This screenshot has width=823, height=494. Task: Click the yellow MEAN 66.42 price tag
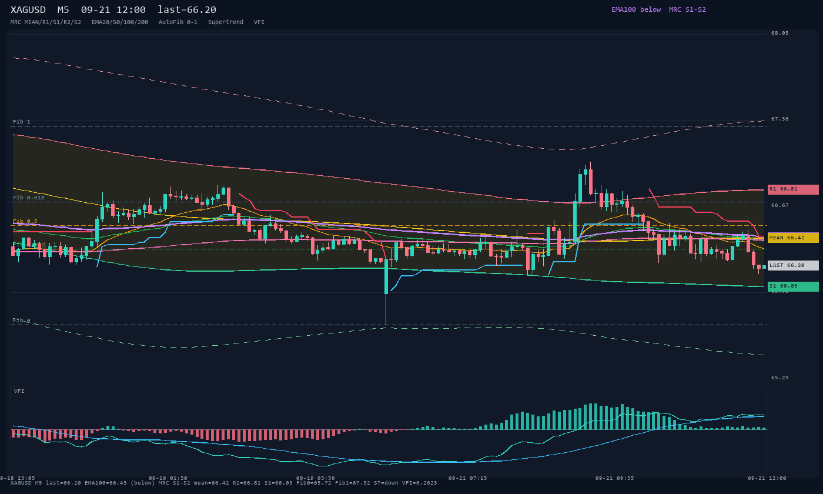tap(793, 238)
